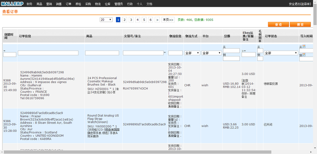Open the 财务 menu
Image resolution: width=317 pixels, height=154 pixels.
29,4
